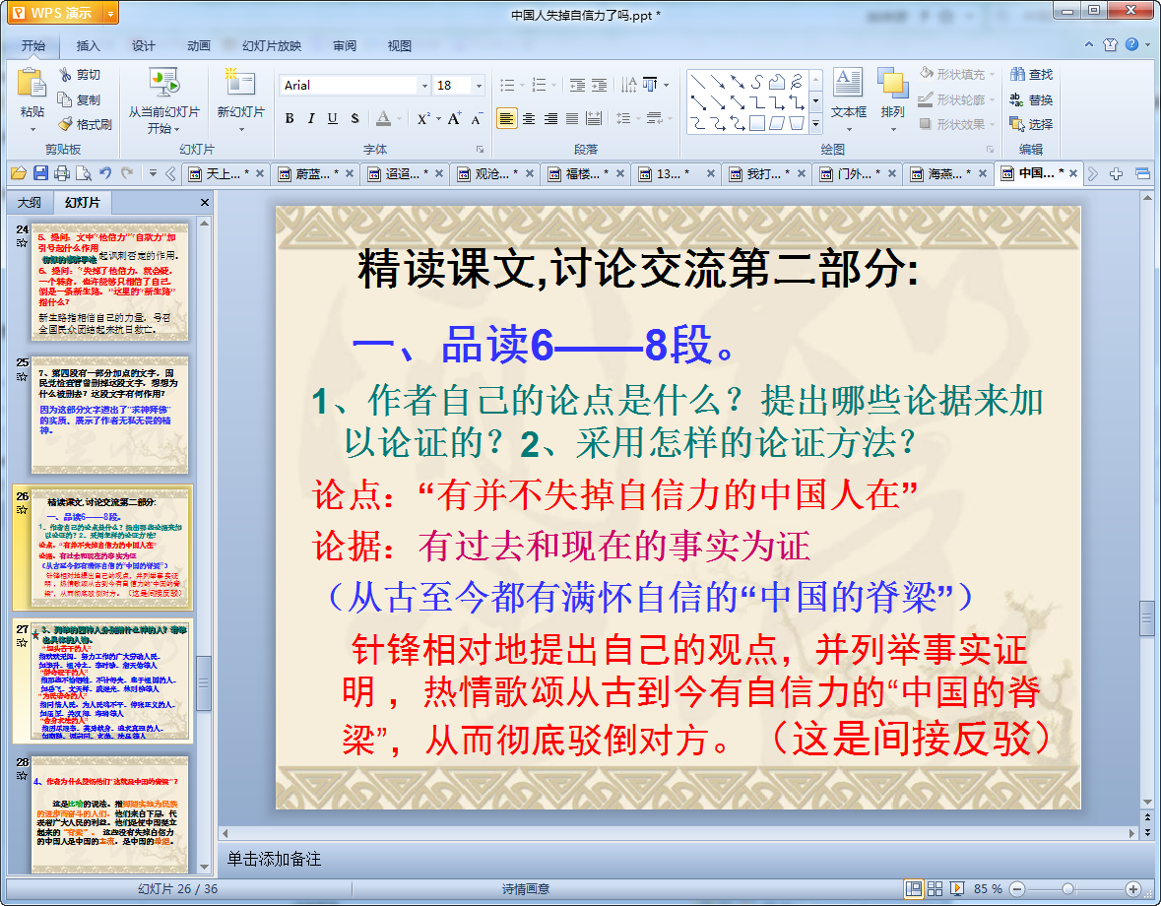The width and height of the screenshot is (1161, 906).
Task: Open Replace (替换) tool
Action: pos(1031,99)
